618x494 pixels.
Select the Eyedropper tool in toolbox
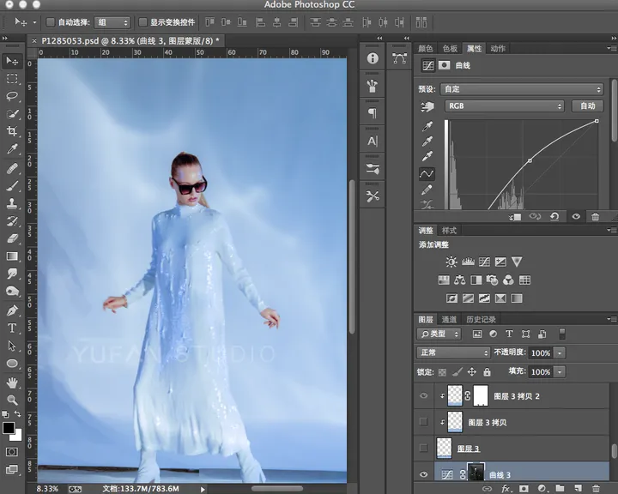12,149
